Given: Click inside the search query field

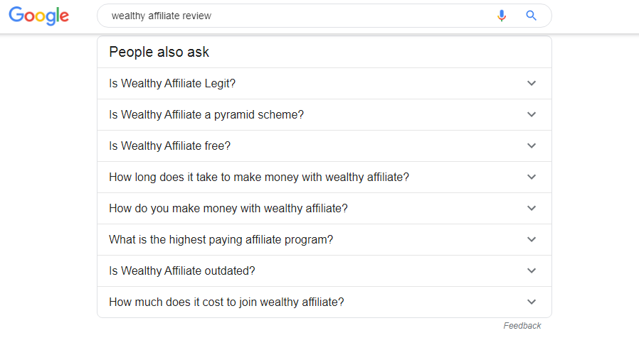Looking at the screenshot, I should (x=285, y=16).
